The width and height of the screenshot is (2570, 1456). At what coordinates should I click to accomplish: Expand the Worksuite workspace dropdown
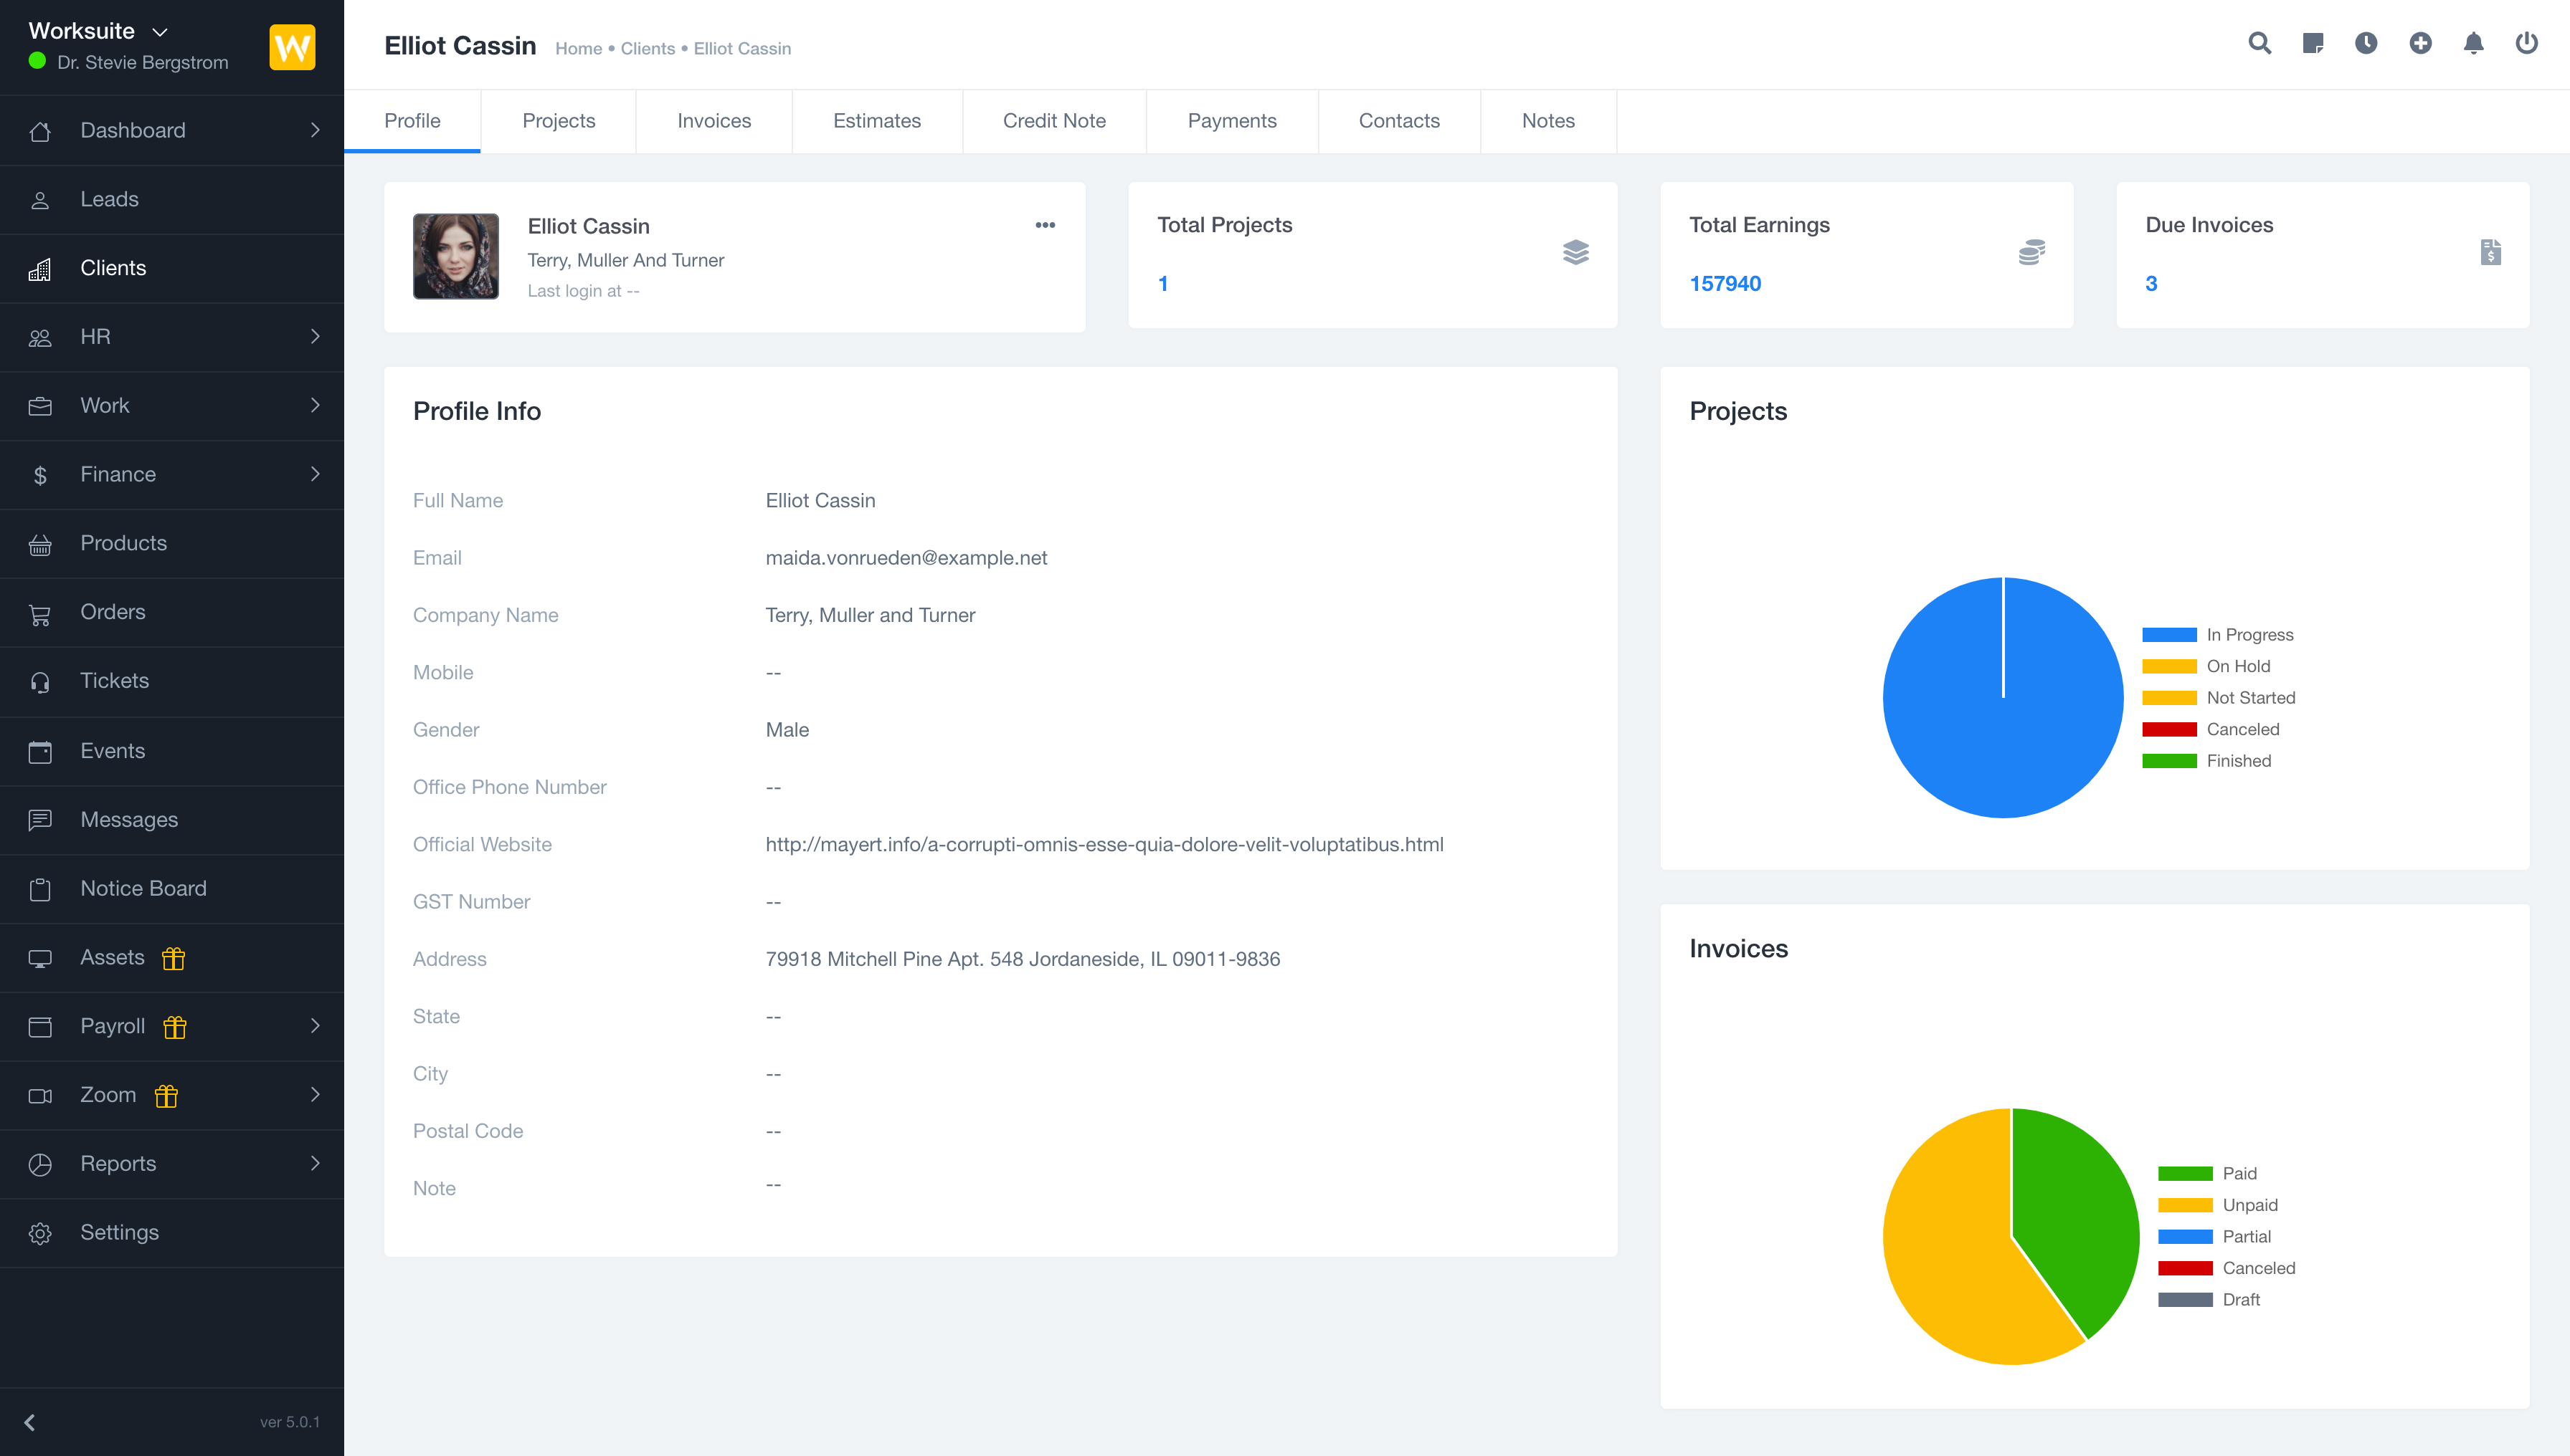point(159,31)
